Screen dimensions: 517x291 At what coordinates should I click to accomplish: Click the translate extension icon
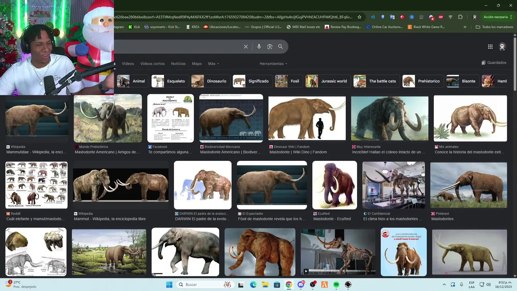coord(392,17)
